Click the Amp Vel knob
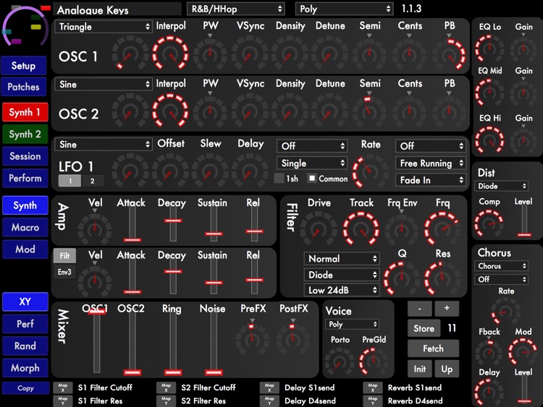543x407 pixels. pyautogui.click(x=95, y=228)
